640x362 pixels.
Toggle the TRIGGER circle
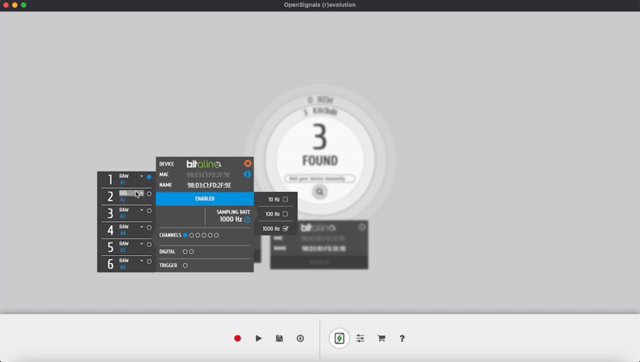point(186,265)
